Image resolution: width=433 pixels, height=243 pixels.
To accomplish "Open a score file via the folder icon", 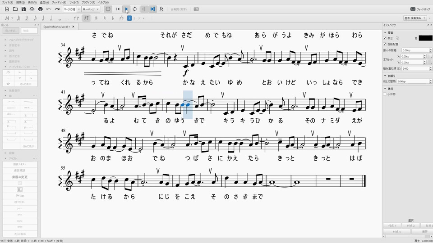I will coord(15,9).
